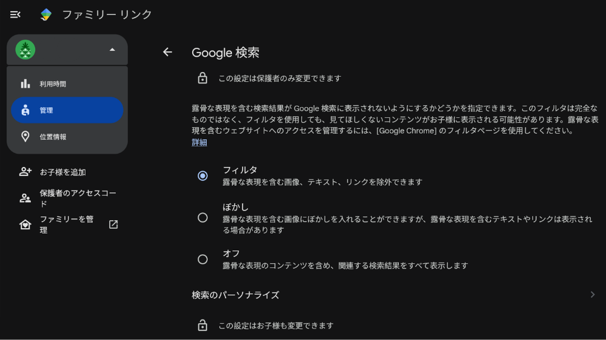606x340 pixels.
Task: Select the フィルタ radio button
Action: point(202,176)
